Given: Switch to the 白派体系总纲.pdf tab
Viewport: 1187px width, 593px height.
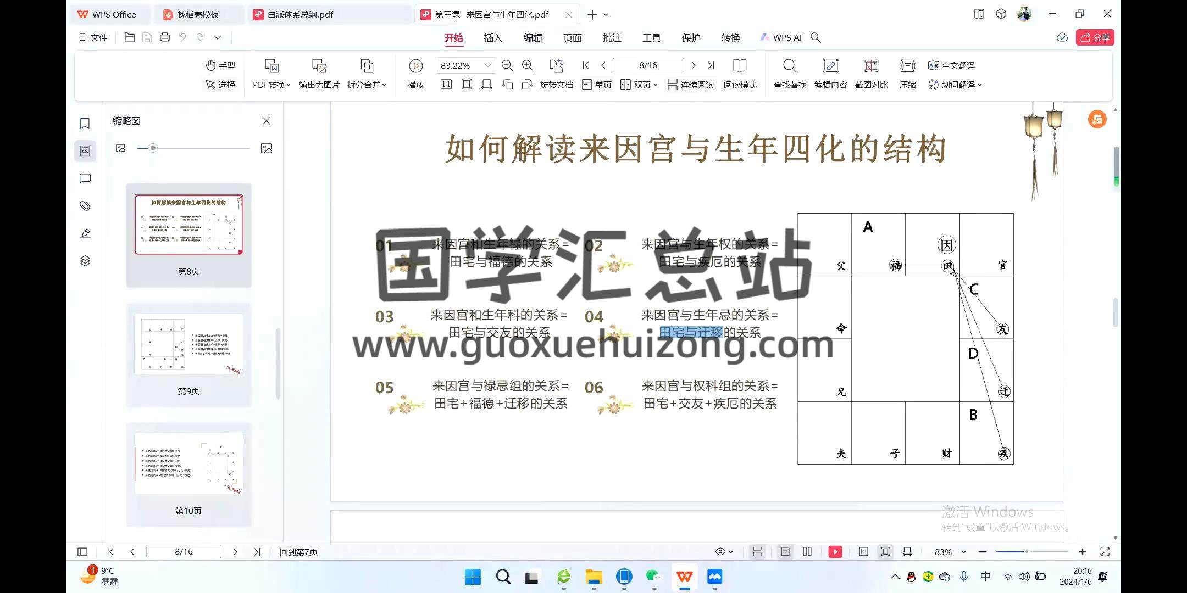Looking at the screenshot, I should click(x=300, y=15).
